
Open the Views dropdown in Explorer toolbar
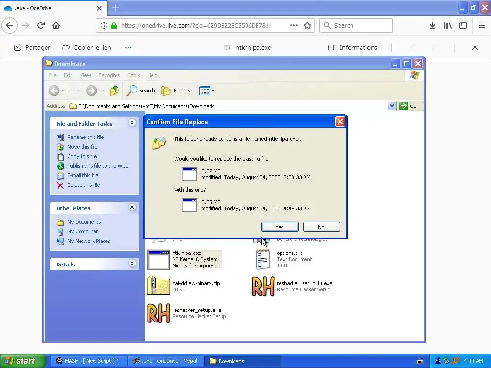pos(207,91)
